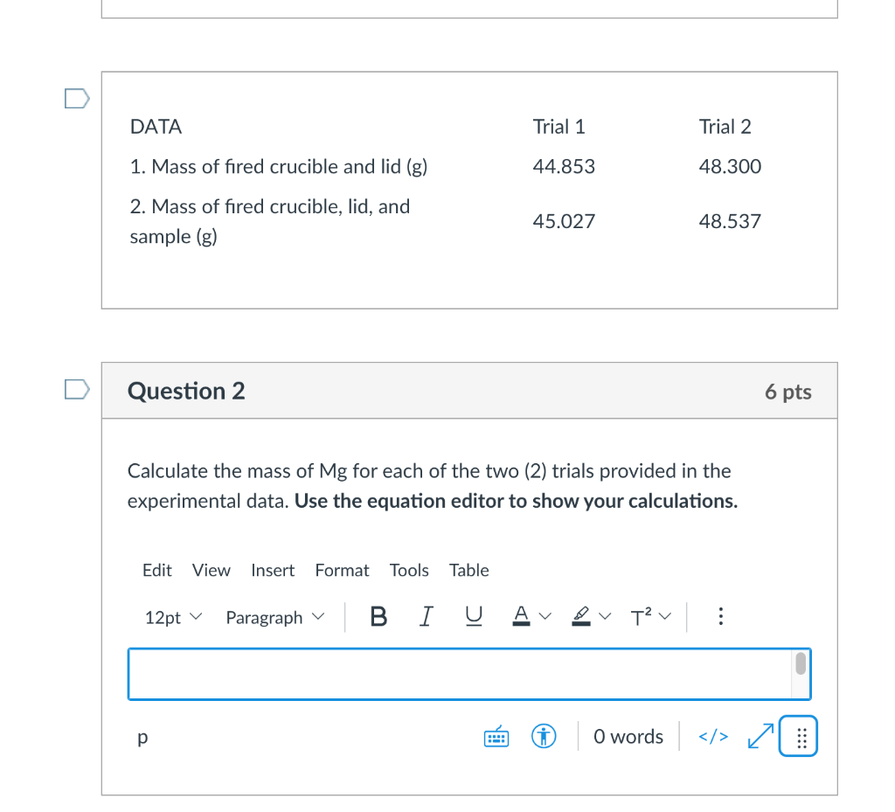This screenshot has width=895, height=812.
Task: Expand editor to fullscreen
Action: [761, 736]
